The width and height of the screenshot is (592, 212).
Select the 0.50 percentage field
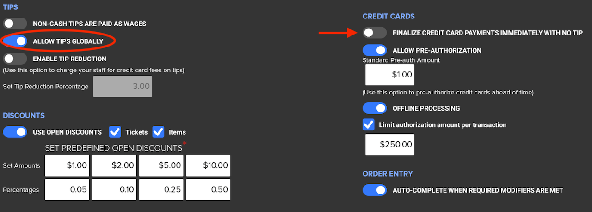coord(208,190)
